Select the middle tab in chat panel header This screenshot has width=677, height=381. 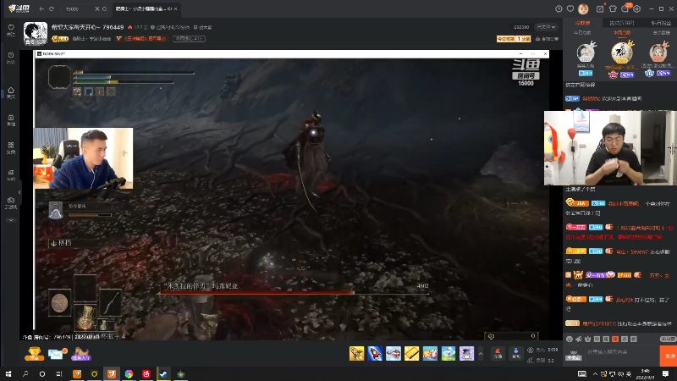tap(622, 23)
